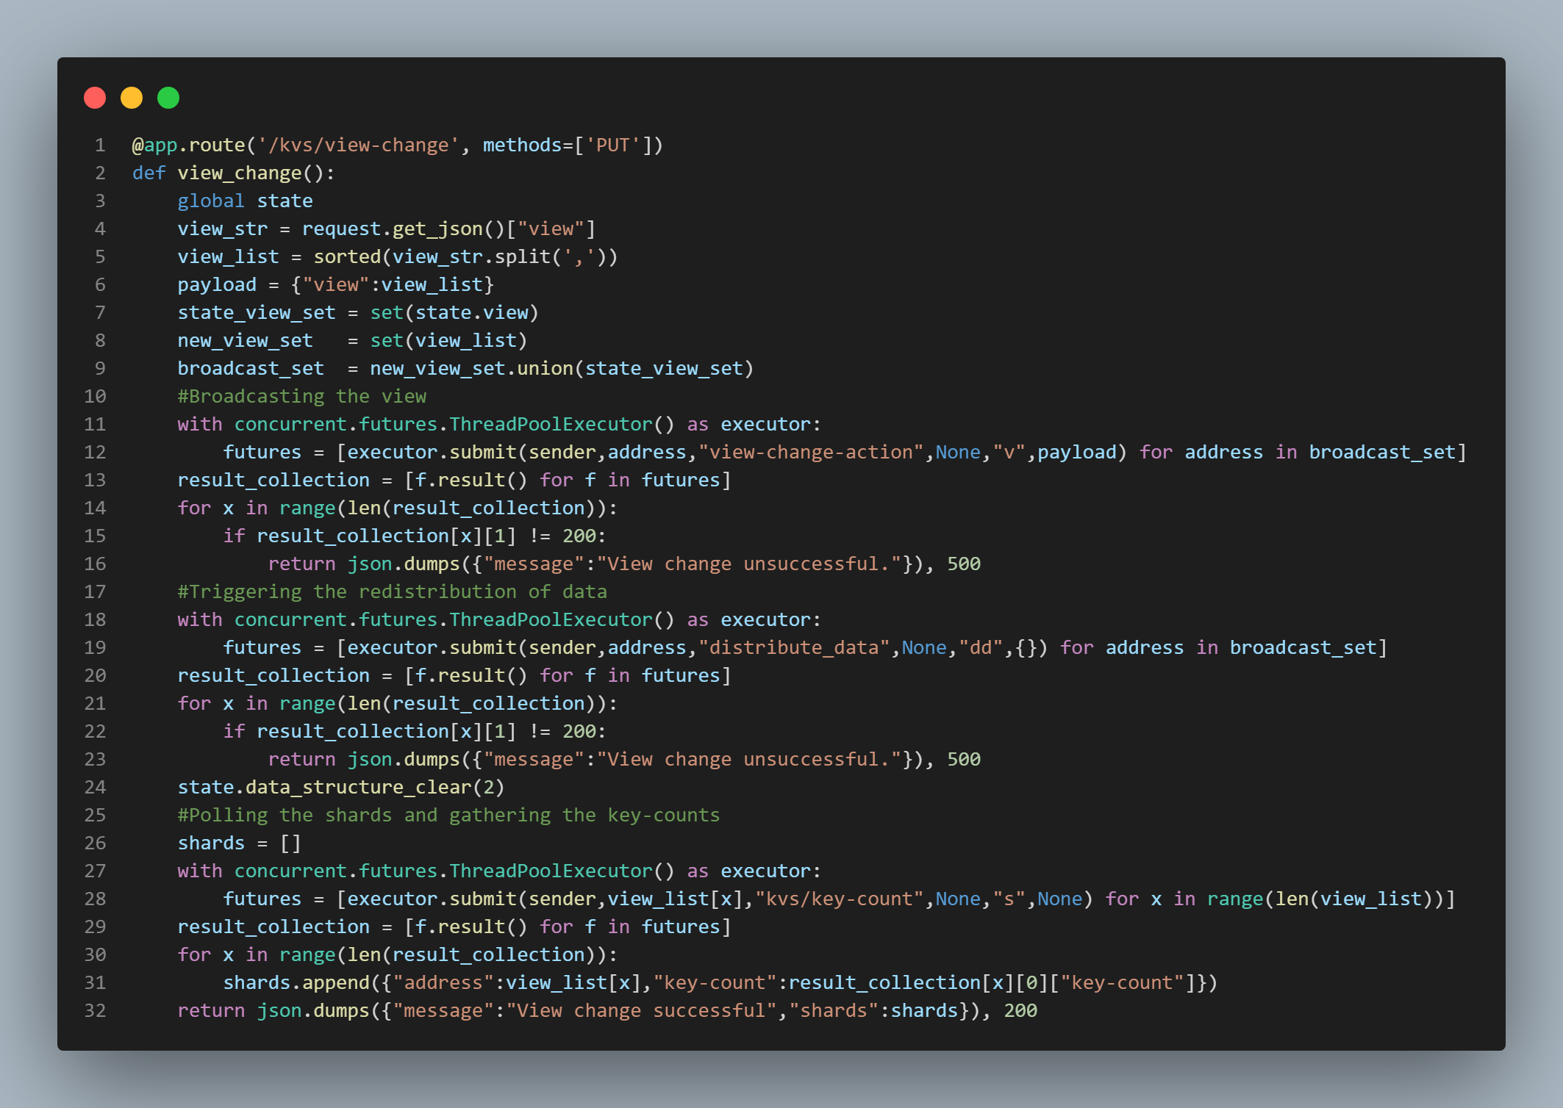Click 'ThreadPoolExecutor' on line 11
This screenshot has width=1563, height=1108.
pyautogui.click(x=551, y=425)
